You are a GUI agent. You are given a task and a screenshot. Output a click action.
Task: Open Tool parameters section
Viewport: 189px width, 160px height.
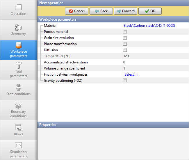tap(18, 70)
